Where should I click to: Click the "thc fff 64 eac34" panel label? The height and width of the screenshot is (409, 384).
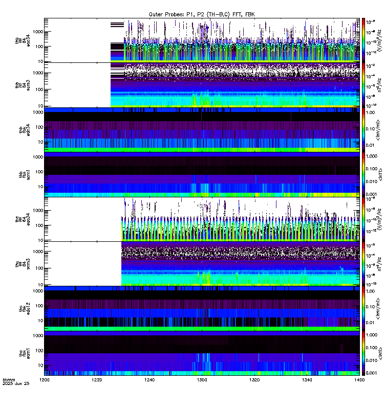[x=23, y=219]
